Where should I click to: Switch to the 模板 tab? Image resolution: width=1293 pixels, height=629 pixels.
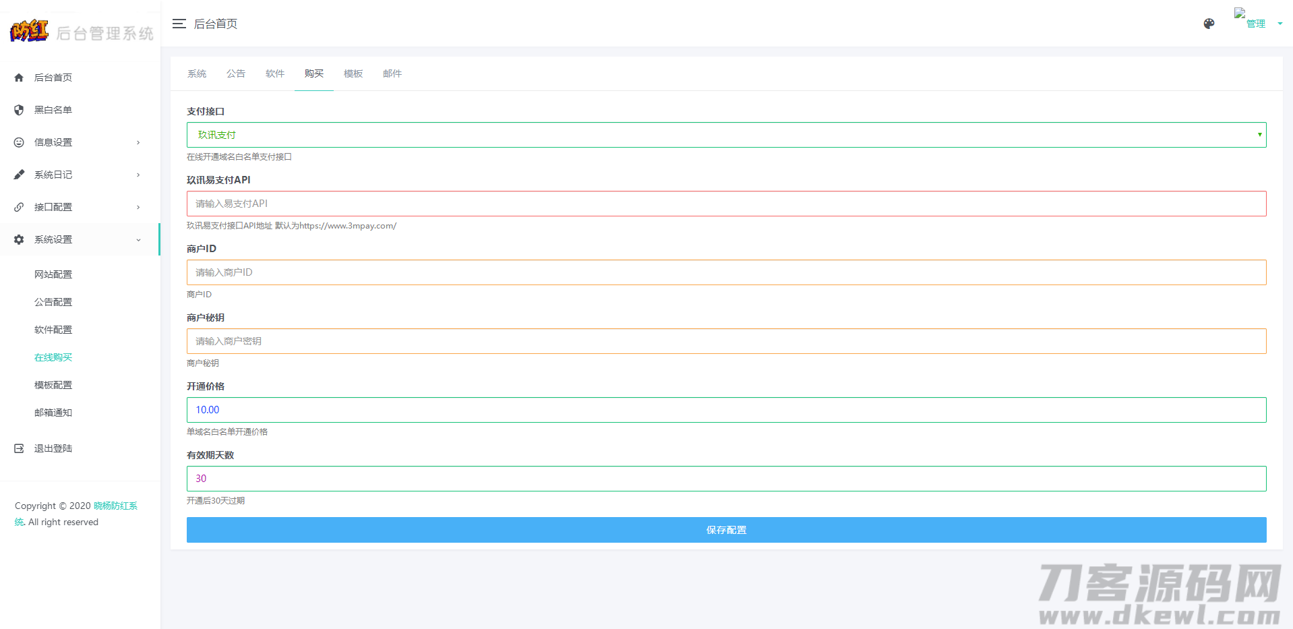[353, 73]
